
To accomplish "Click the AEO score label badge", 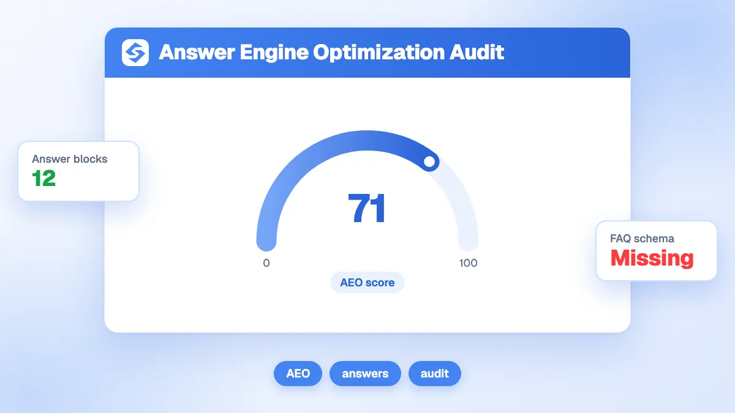I will point(367,283).
